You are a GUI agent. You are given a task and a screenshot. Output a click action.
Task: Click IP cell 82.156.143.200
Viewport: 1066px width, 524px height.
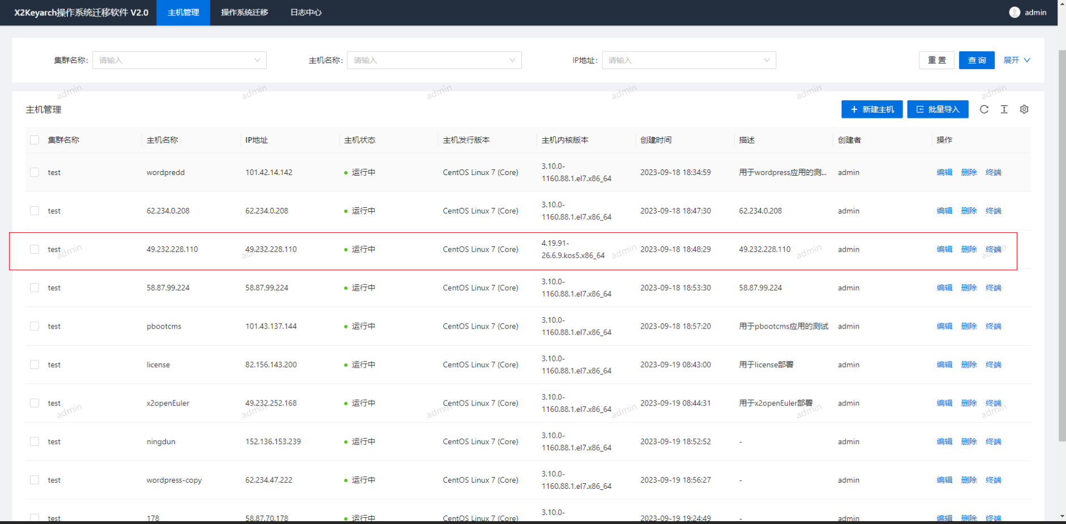(271, 365)
